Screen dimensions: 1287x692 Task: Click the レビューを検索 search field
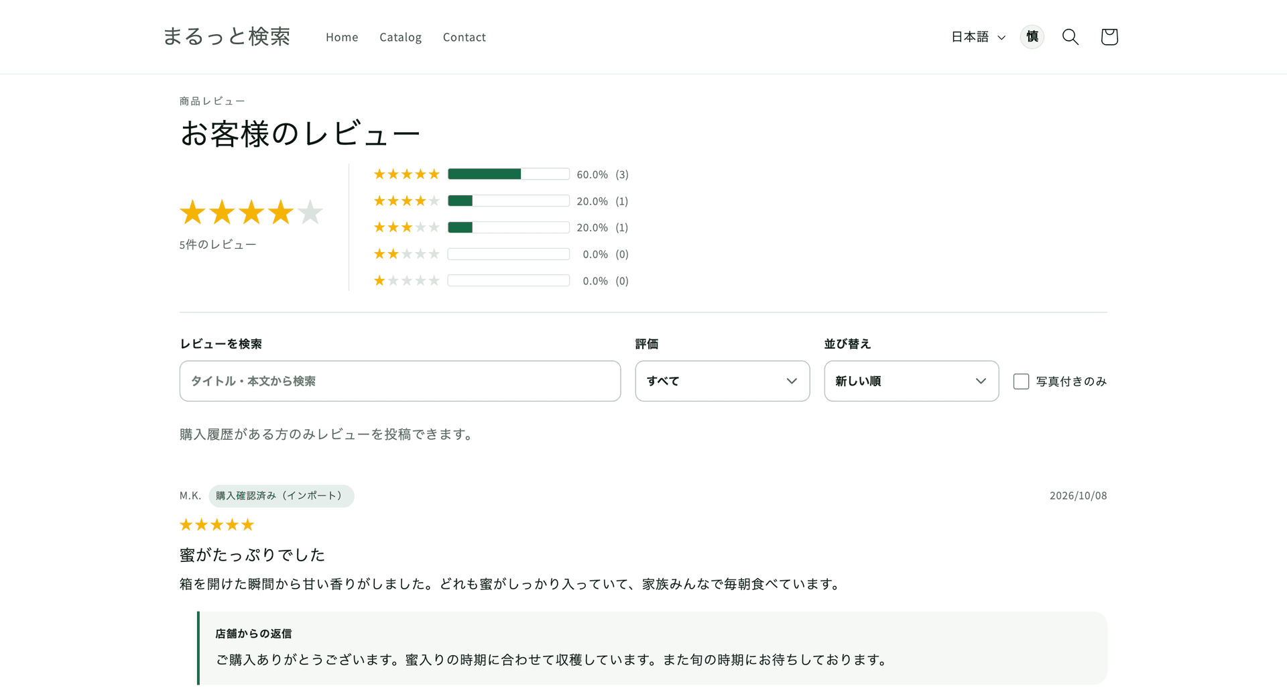pyautogui.click(x=400, y=381)
